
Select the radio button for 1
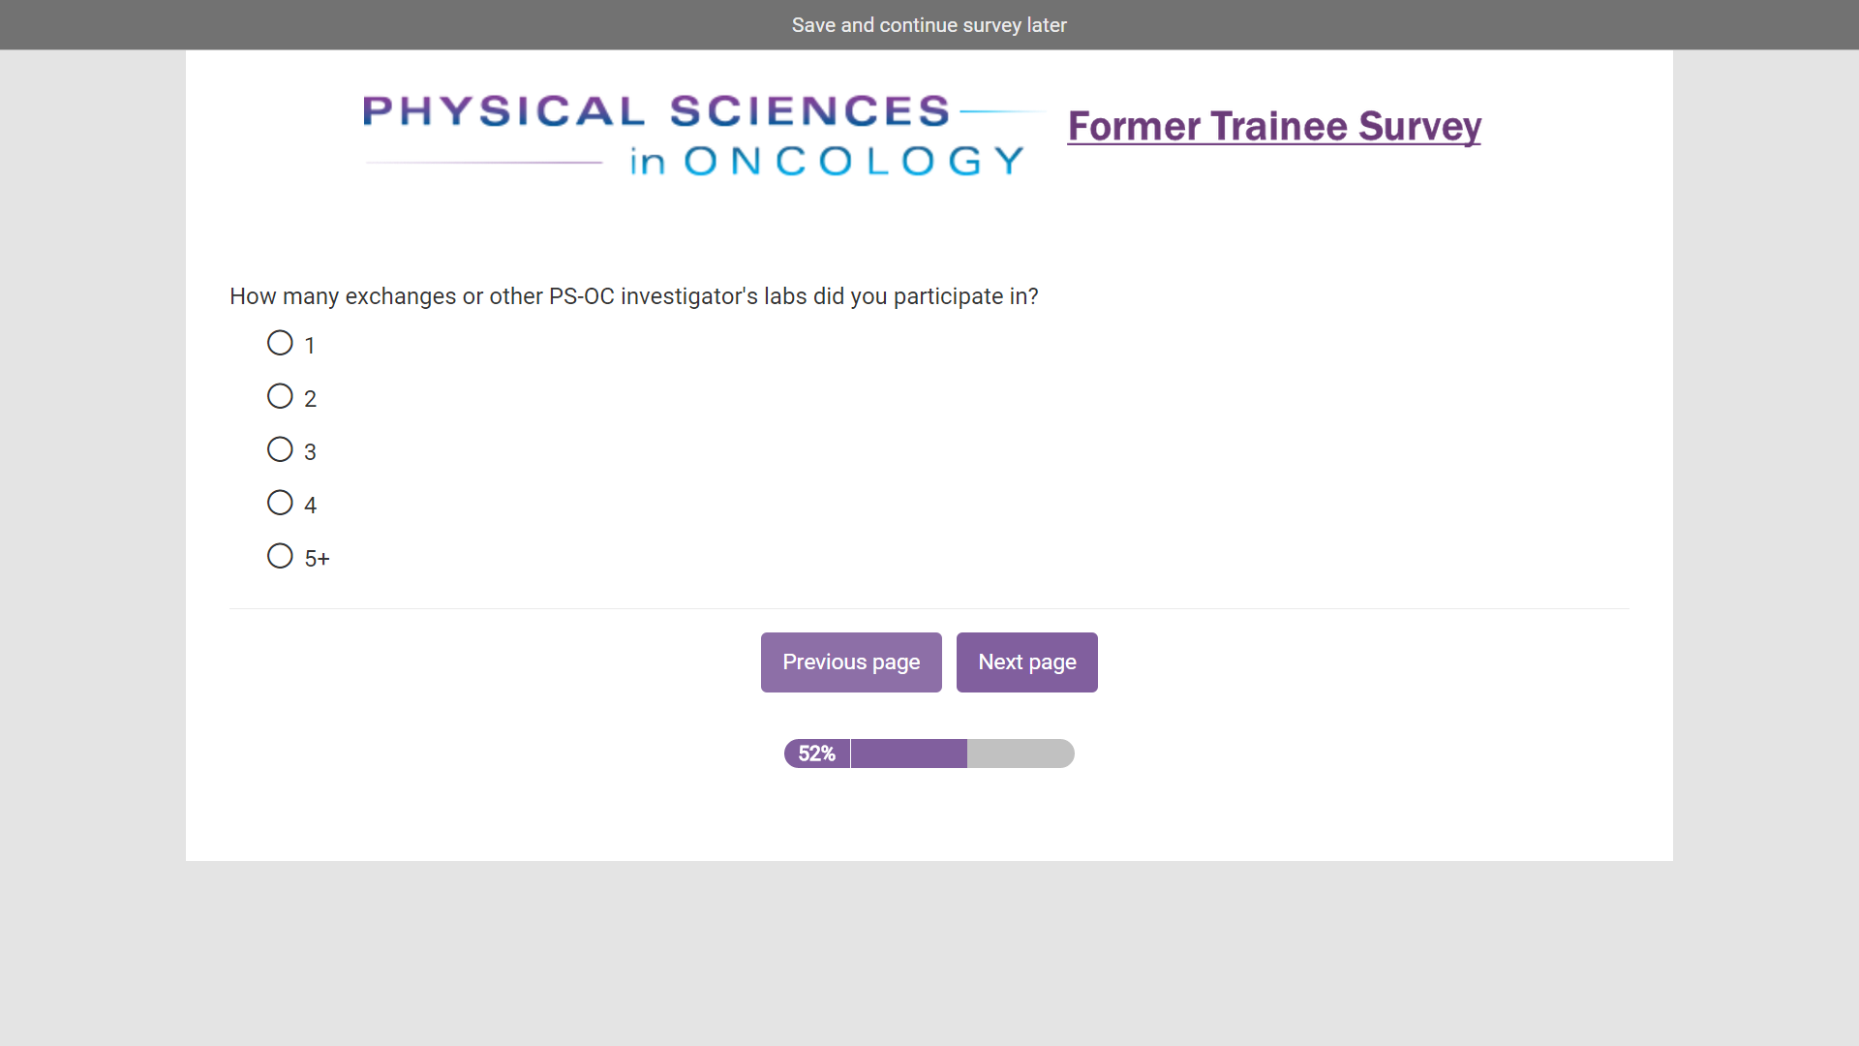[280, 343]
